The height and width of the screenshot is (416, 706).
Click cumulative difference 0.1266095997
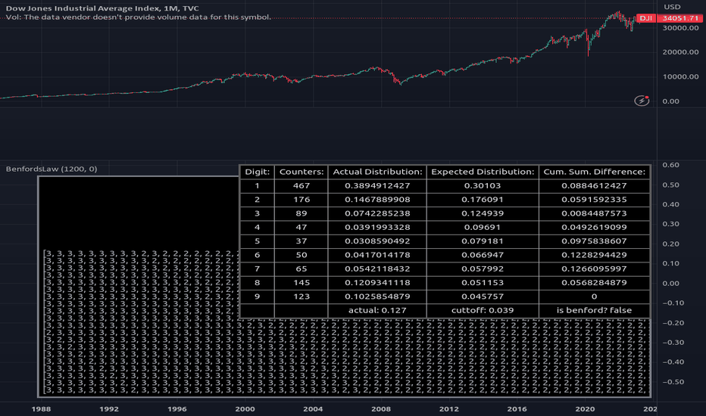click(x=595, y=269)
